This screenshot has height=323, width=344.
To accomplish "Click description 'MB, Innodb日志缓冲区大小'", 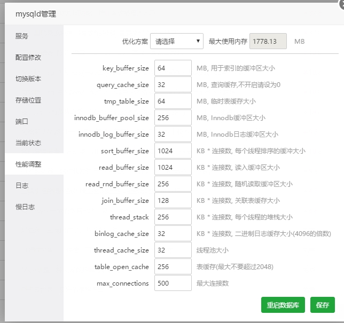I will pos(237,135).
